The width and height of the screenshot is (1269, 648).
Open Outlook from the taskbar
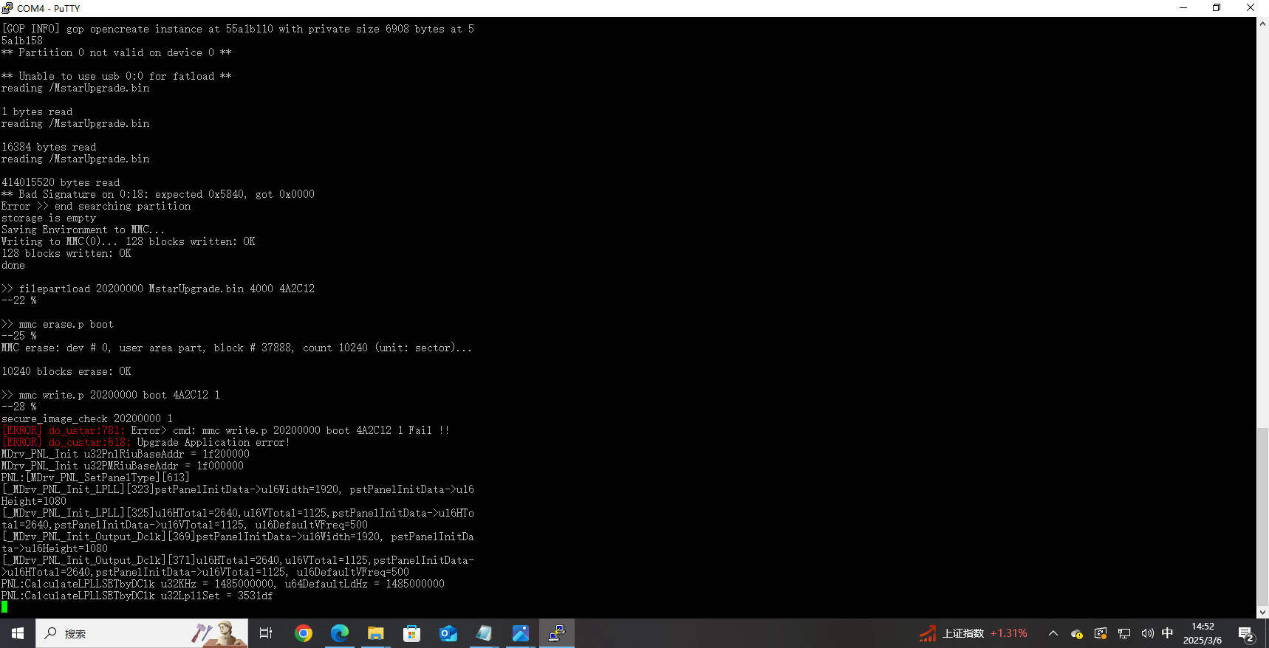point(448,633)
